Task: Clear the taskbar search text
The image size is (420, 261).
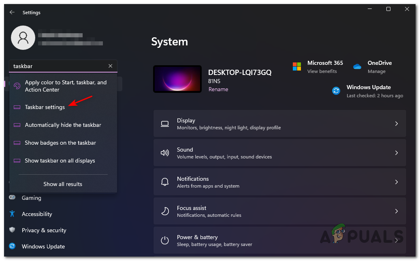Action: coord(111,66)
